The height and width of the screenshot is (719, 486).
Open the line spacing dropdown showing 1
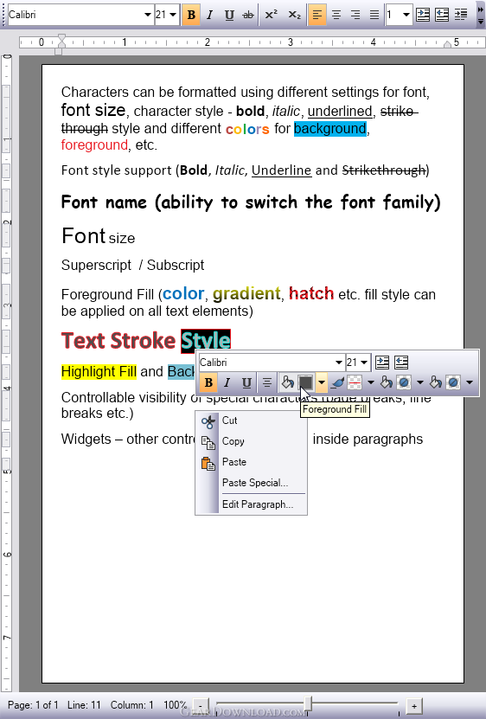(398, 15)
